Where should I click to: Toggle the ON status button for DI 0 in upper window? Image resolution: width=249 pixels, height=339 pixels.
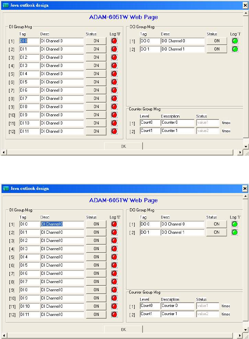(x=96, y=41)
